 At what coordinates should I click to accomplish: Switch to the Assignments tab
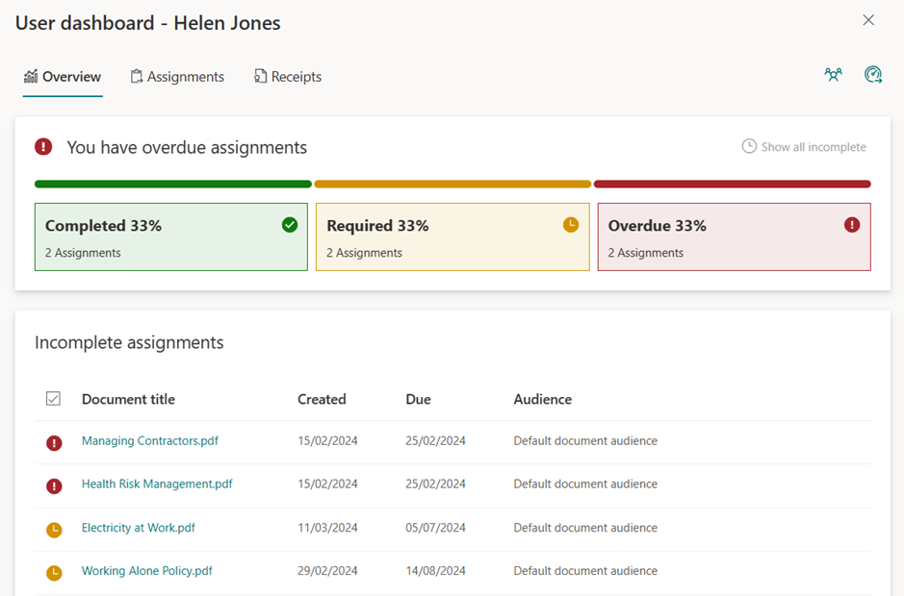point(177,76)
